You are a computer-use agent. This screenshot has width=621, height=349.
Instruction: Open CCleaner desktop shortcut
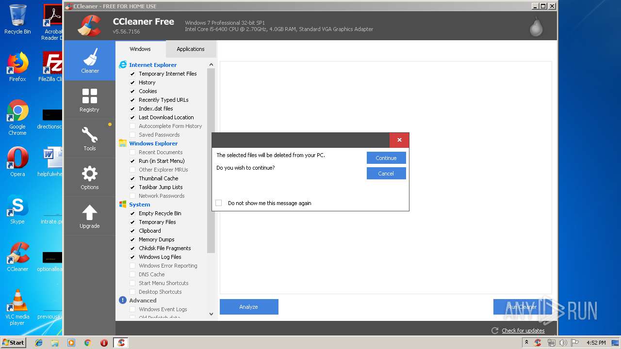click(x=17, y=257)
